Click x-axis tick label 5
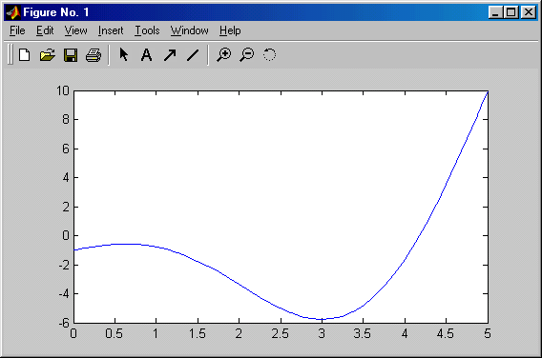Viewport: 542px width, 358px height. pos(488,334)
